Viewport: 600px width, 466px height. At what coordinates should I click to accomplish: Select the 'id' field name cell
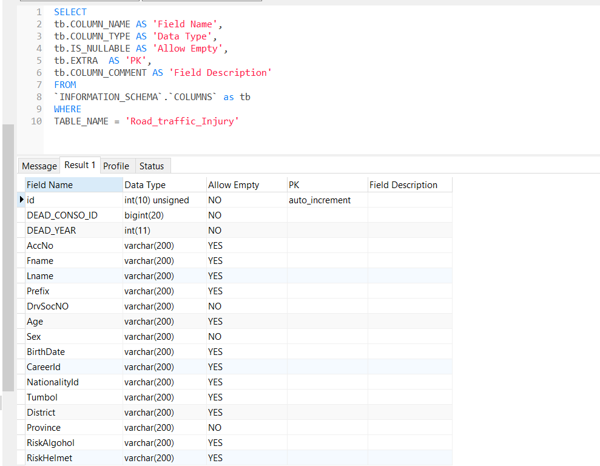(x=74, y=200)
